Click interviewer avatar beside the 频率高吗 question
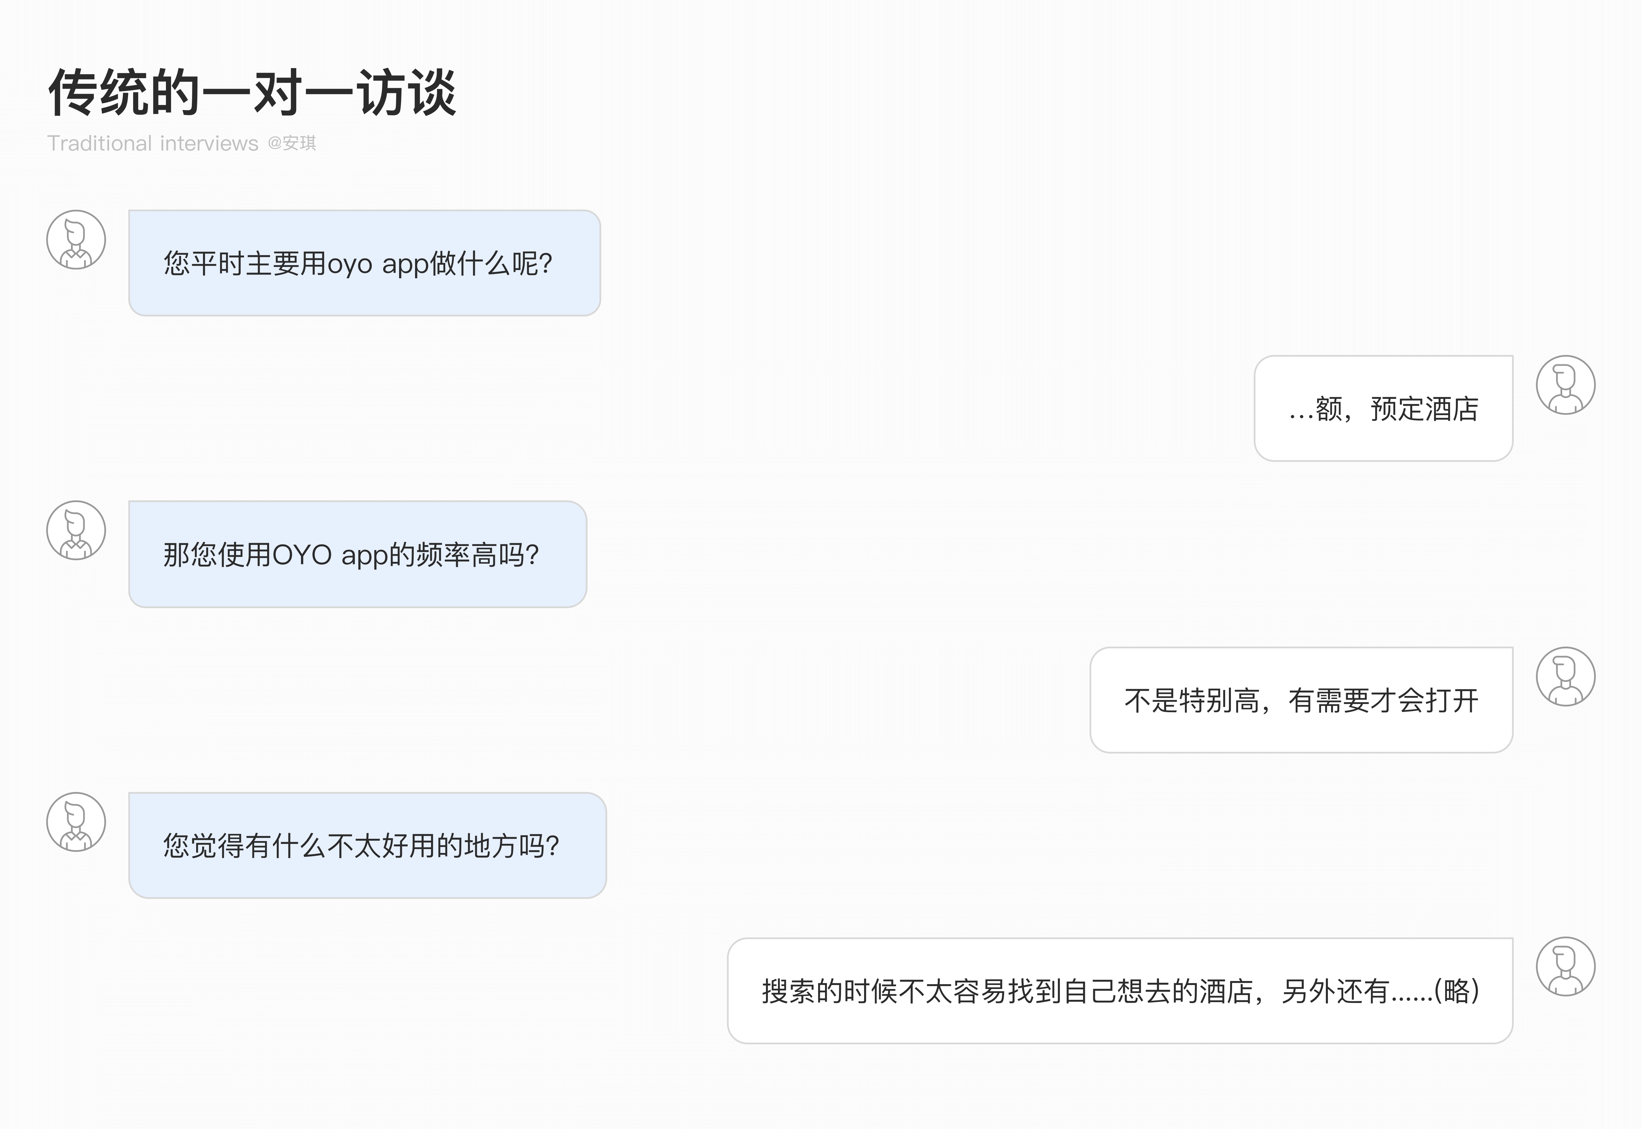The height and width of the screenshot is (1129, 1642). pos(76,531)
